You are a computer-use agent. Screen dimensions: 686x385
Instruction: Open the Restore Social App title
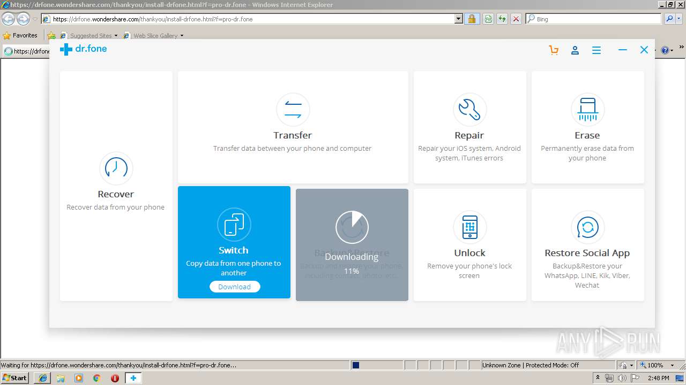(587, 253)
